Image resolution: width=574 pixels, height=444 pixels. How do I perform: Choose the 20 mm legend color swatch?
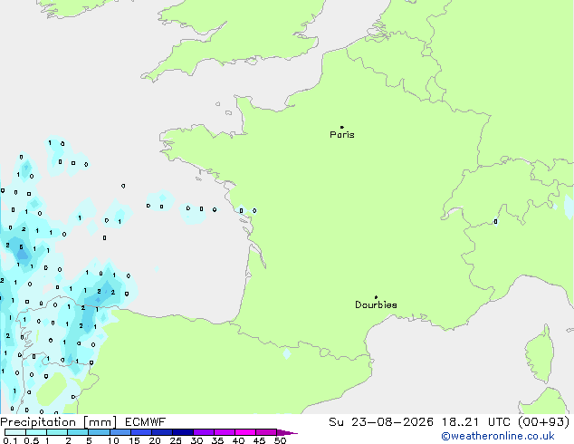(x=161, y=432)
